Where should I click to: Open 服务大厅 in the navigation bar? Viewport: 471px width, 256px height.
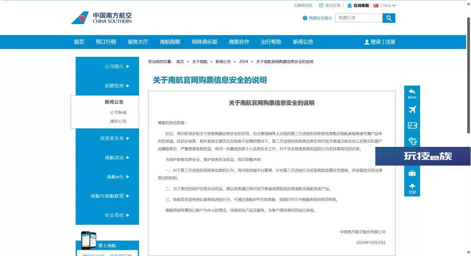pos(138,42)
